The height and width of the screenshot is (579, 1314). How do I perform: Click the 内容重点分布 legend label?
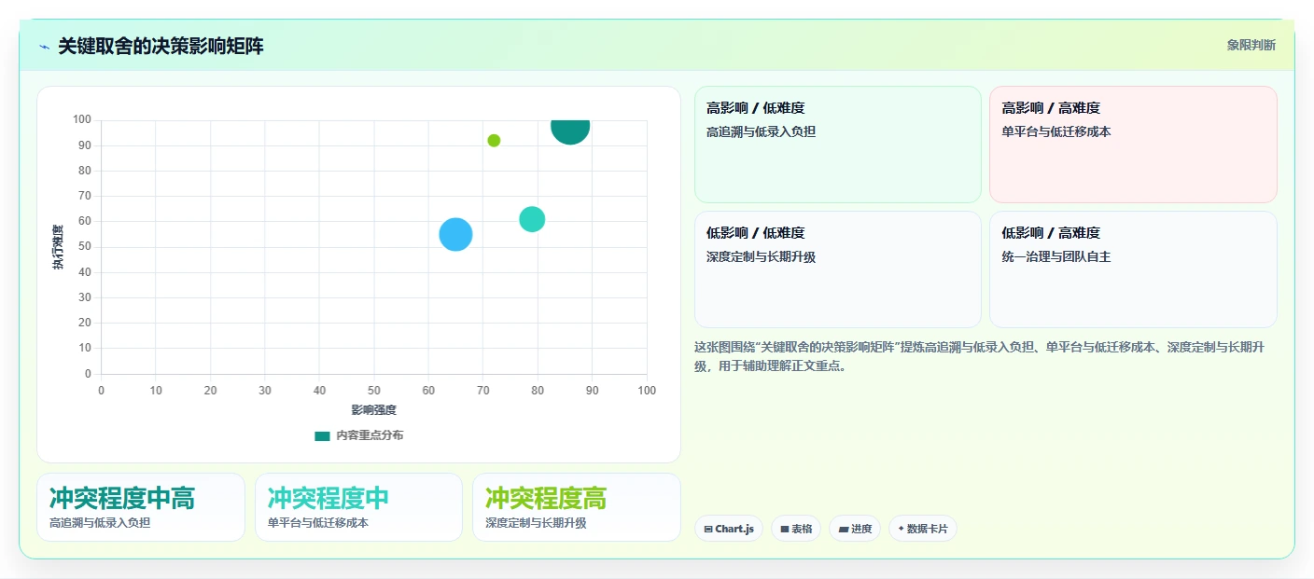coord(370,435)
